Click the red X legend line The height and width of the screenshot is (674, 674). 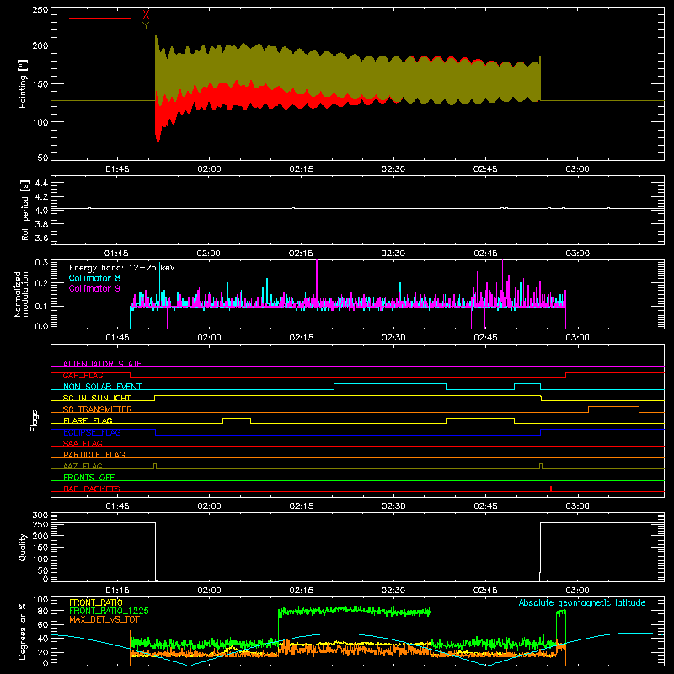[100, 18]
